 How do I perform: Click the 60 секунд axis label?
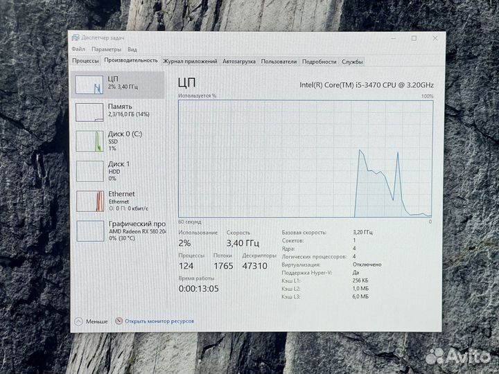point(190,222)
